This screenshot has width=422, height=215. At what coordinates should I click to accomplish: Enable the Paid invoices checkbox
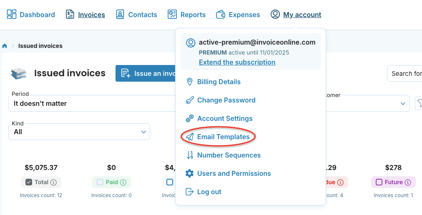click(100, 182)
